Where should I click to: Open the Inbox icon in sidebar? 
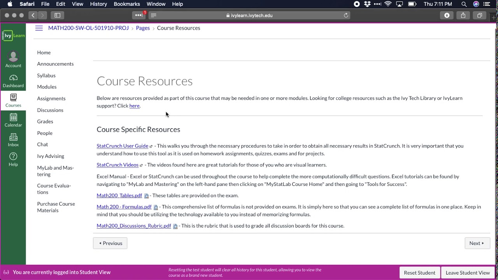click(13, 140)
